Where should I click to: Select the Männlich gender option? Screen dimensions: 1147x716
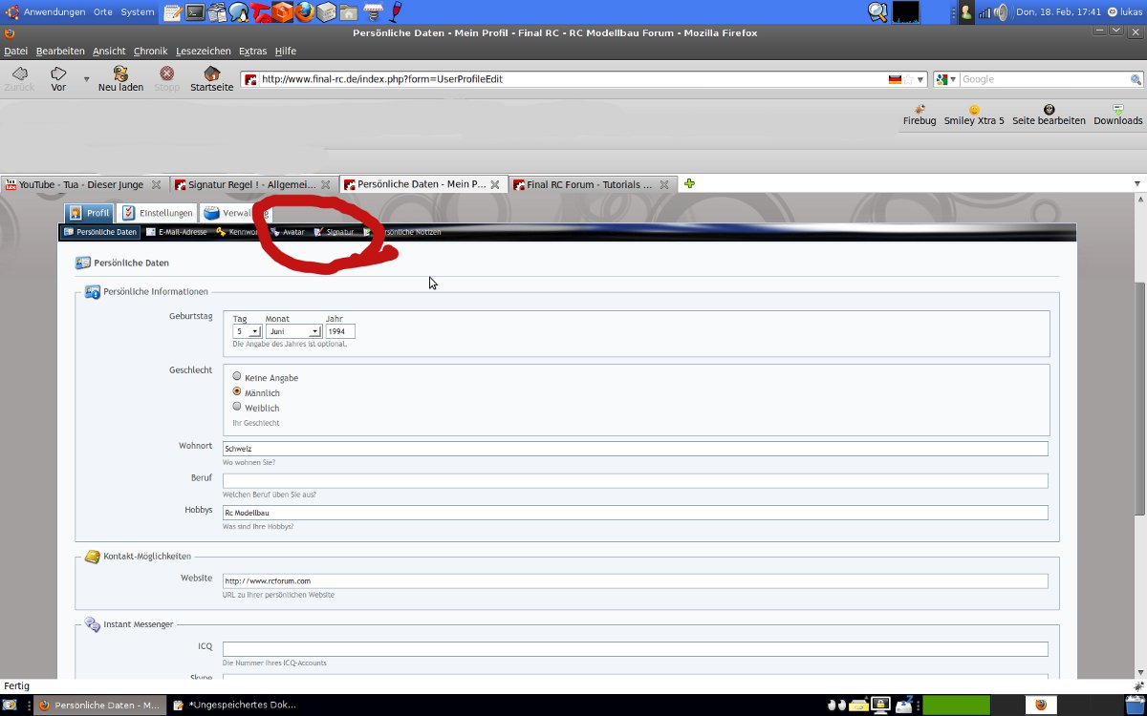[237, 391]
